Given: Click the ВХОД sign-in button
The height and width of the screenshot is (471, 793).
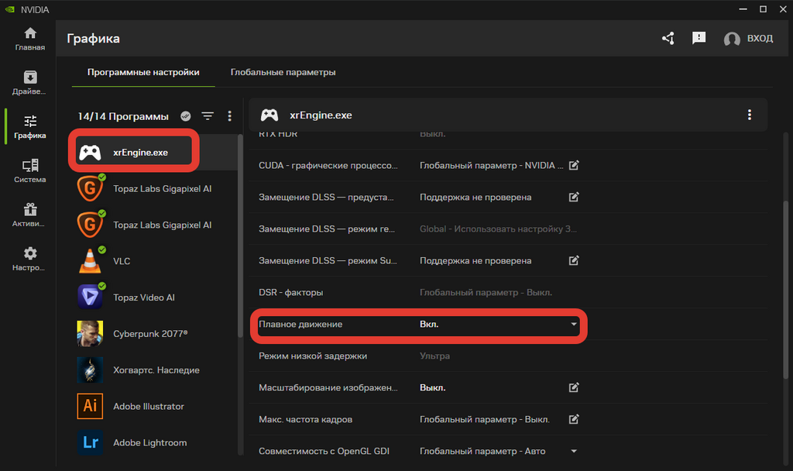Looking at the screenshot, I should point(748,39).
